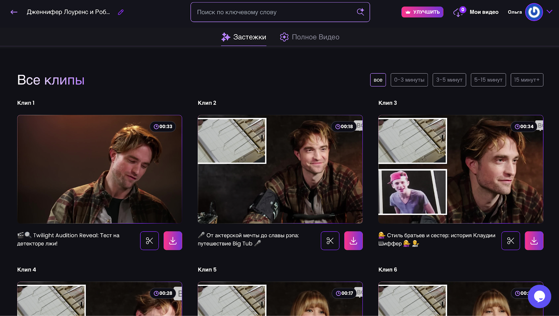Edit project title with pencil icon
This screenshot has height=316, width=559.
tap(121, 12)
